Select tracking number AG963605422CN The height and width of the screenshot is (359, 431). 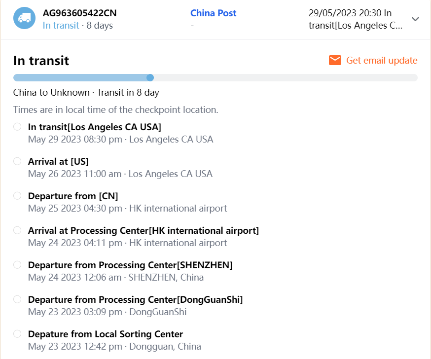80,13
